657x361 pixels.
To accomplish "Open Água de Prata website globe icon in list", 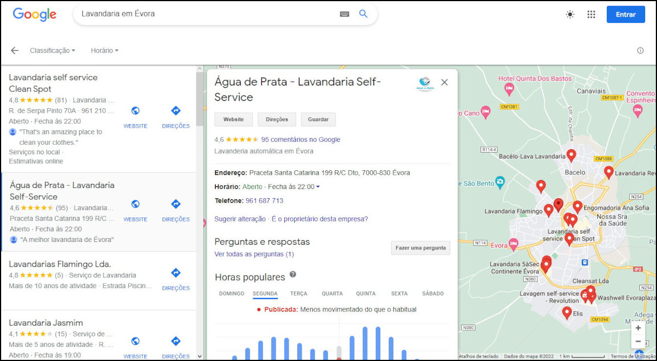I will (135, 204).
